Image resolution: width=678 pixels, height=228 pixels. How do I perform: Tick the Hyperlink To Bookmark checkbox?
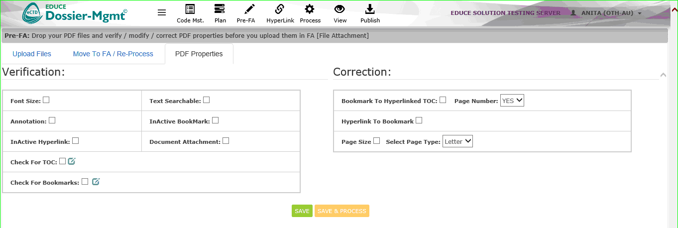[x=419, y=120]
